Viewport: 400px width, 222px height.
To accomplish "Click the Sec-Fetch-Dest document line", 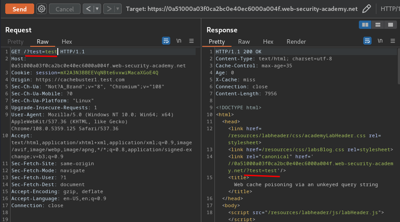I will [48, 184].
